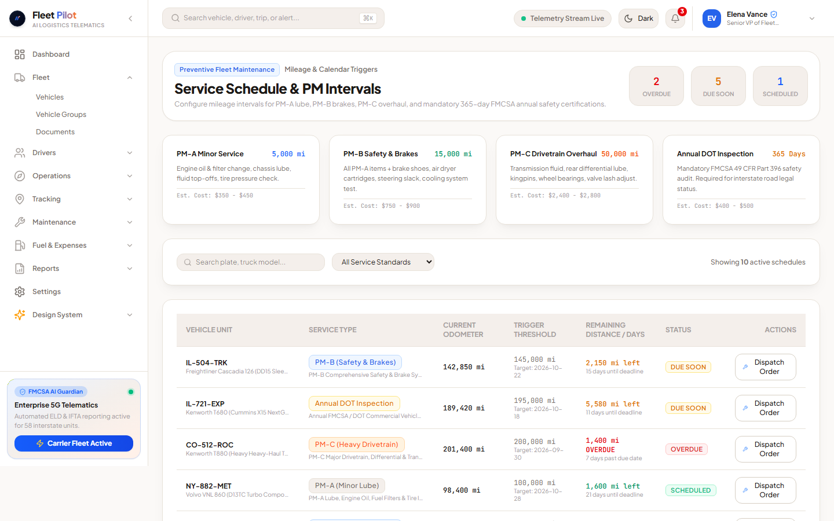Click the Tracking map pin icon

(20, 199)
